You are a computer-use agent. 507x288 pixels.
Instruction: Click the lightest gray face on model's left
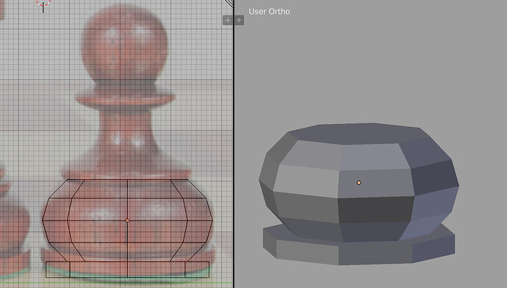[x=306, y=181]
